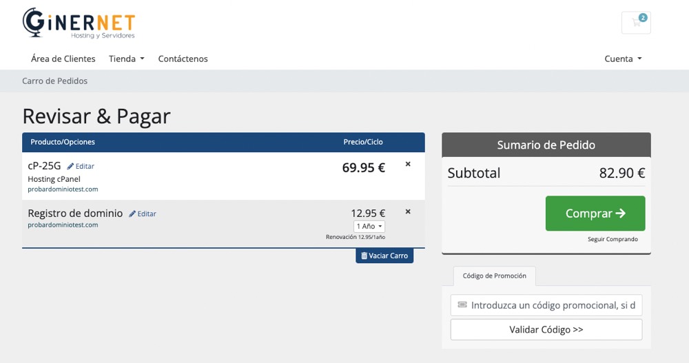
Task: Open the Contáctenos page
Action: (183, 59)
